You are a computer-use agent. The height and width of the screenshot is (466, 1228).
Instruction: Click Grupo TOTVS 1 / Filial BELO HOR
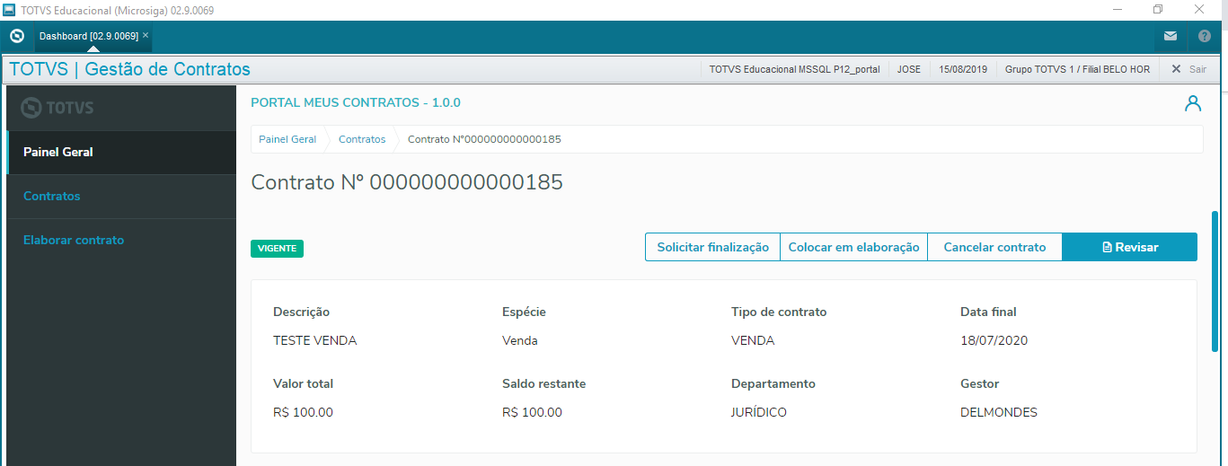[1077, 69]
